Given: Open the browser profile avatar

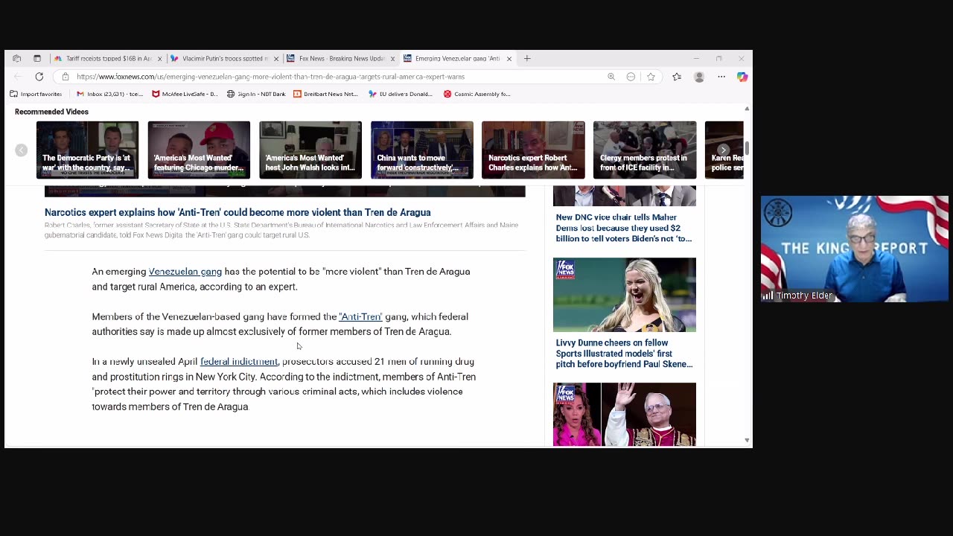Looking at the screenshot, I should coord(699,77).
